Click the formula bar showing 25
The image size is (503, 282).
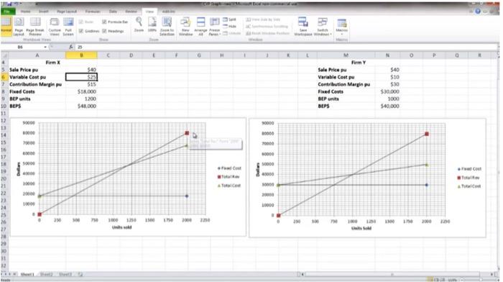pyautogui.click(x=285, y=47)
